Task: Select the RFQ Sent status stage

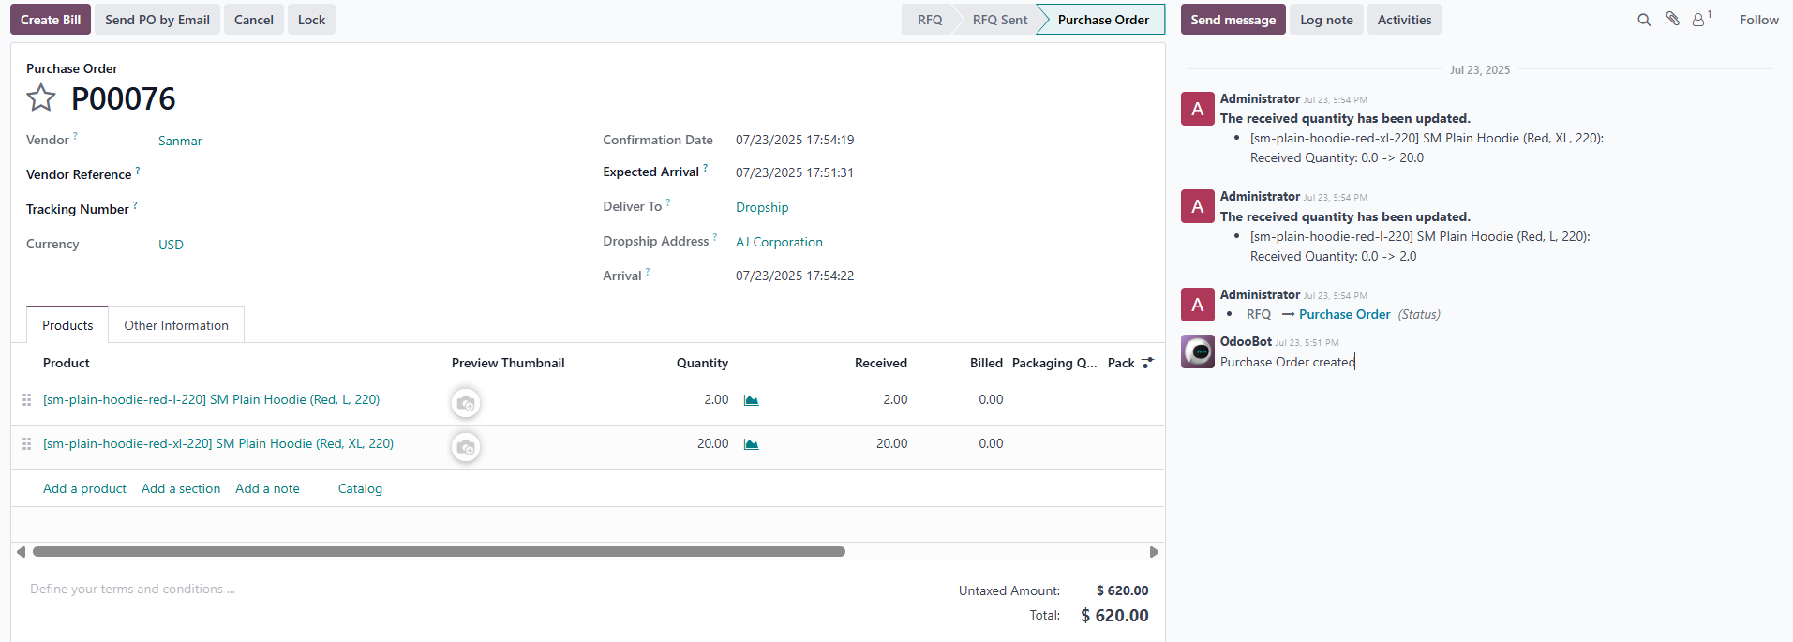Action: coord(999,20)
